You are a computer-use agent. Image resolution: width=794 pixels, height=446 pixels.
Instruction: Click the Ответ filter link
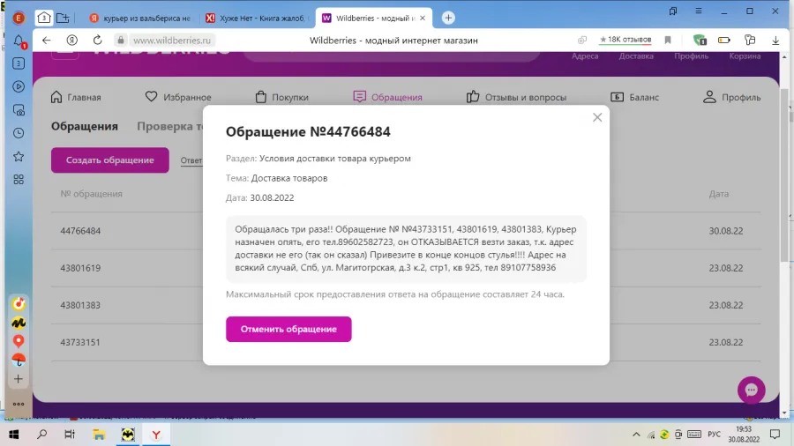(191, 160)
